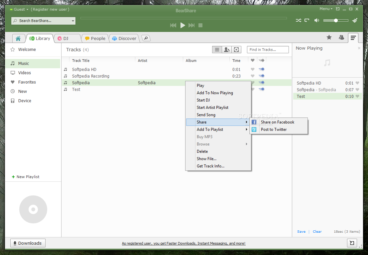Switch to the People tab
The image size is (368, 255).
95,38
